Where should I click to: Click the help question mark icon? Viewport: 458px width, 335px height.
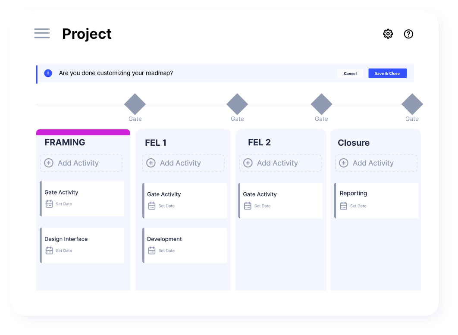(x=408, y=34)
